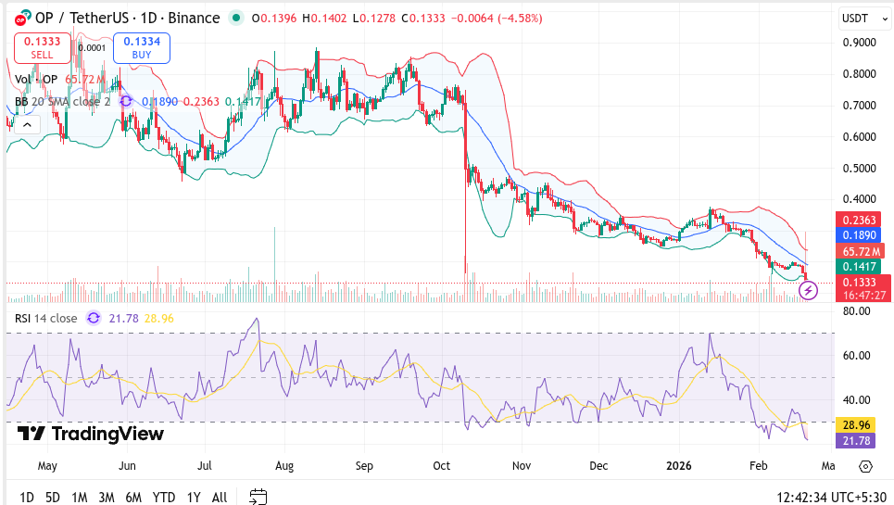Viewport: 894px width, 505px height.
Task: Click the 0.1334 BUY button
Action: coord(142,47)
